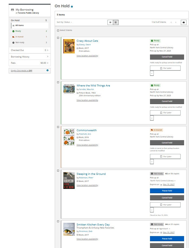Cancel hold on Where the Wild Things Are

167,101
